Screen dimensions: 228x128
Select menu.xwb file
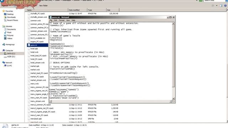pyautogui.click(x=35, y=84)
